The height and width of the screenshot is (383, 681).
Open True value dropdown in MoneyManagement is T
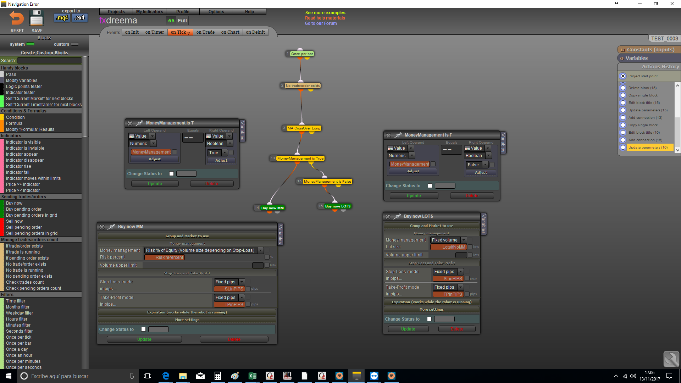(225, 153)
